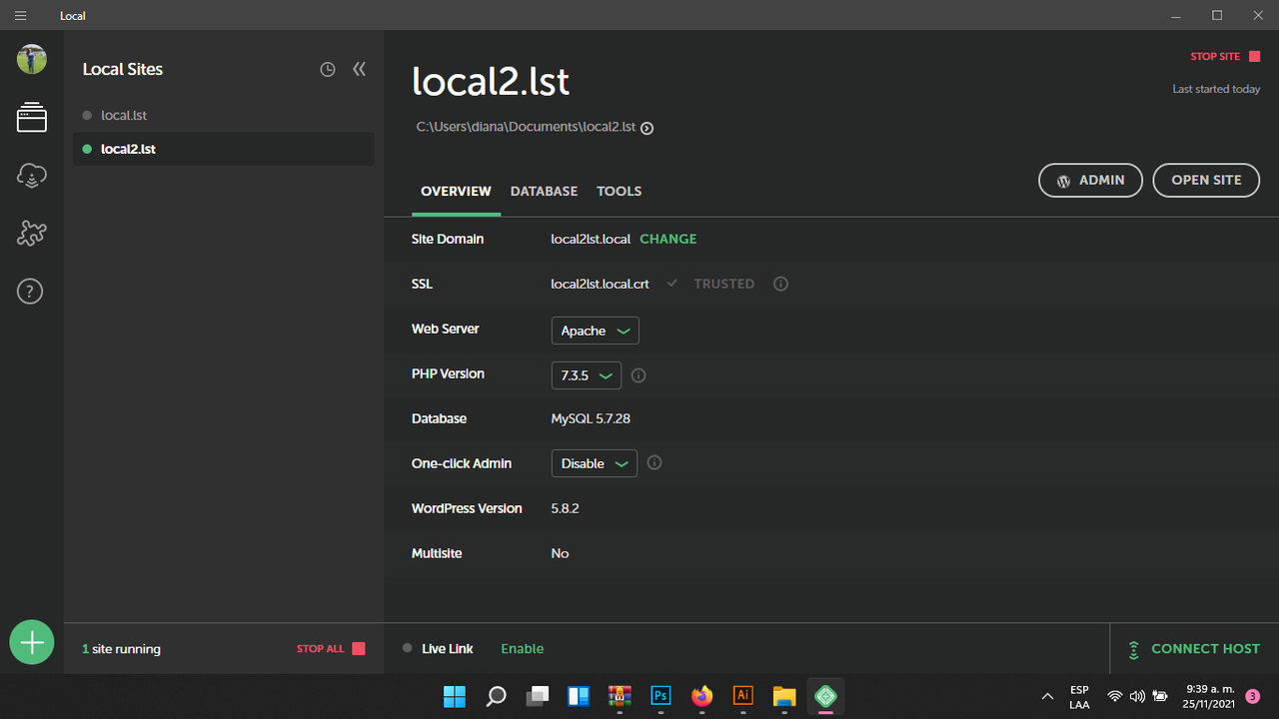Click the Open Site button
The width and height of the screenshot is (1279, 719).
[x=1206, y=180]
